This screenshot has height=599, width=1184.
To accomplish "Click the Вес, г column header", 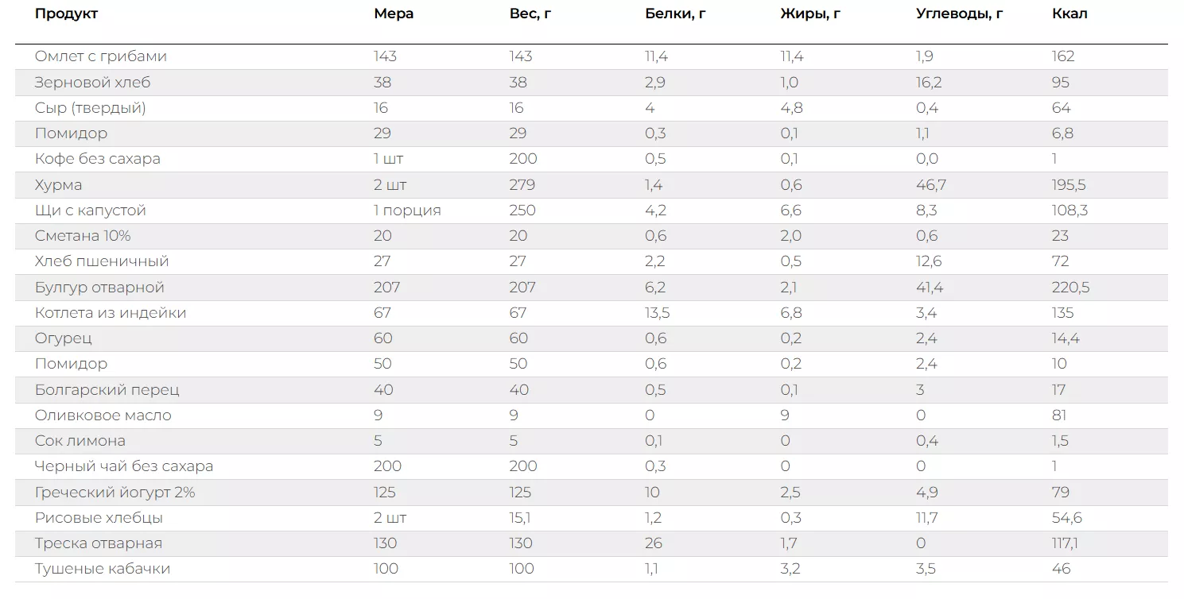I will [530, 14].
